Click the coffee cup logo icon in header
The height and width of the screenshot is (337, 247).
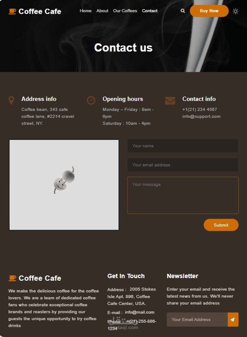click(x=12, y=11)
